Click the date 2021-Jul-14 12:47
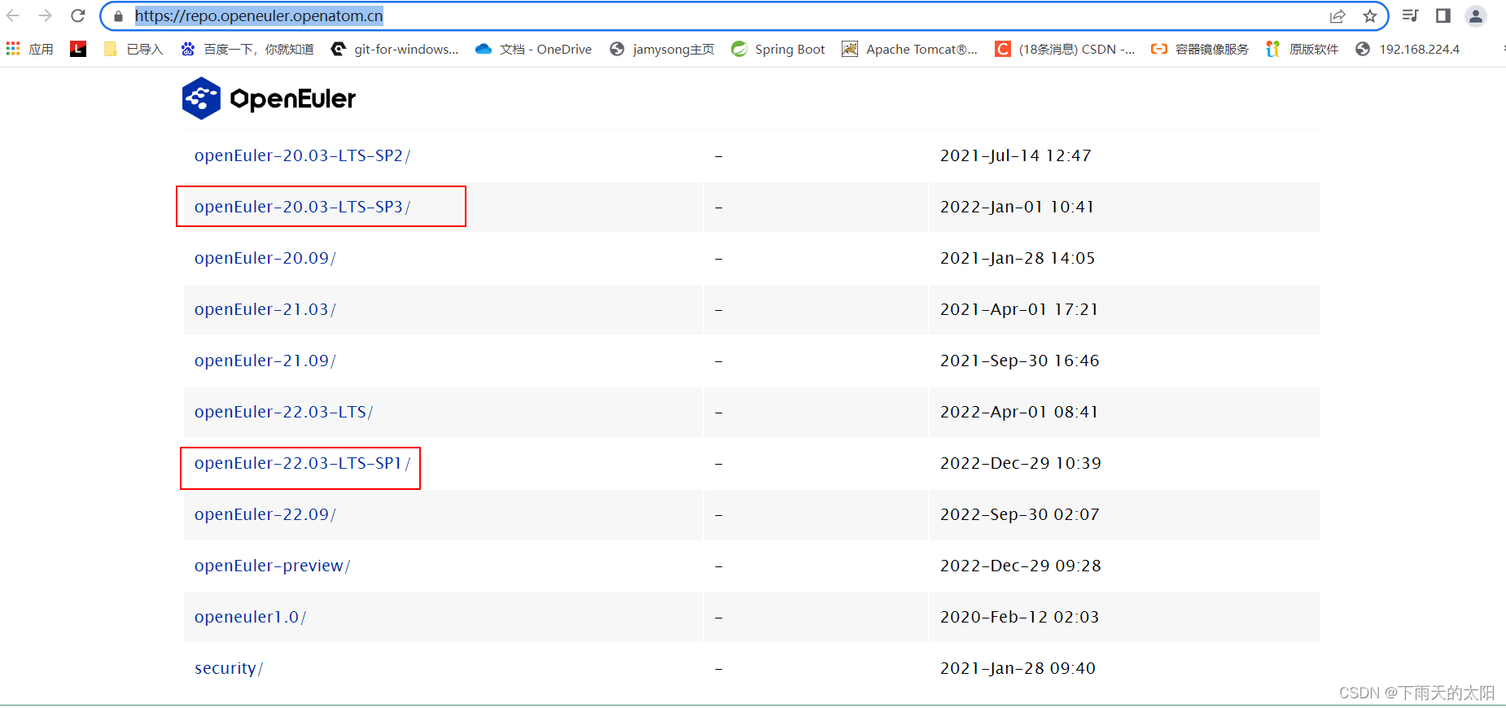This screenshot has width=1506, height=708. click(x=1015, y=155)
